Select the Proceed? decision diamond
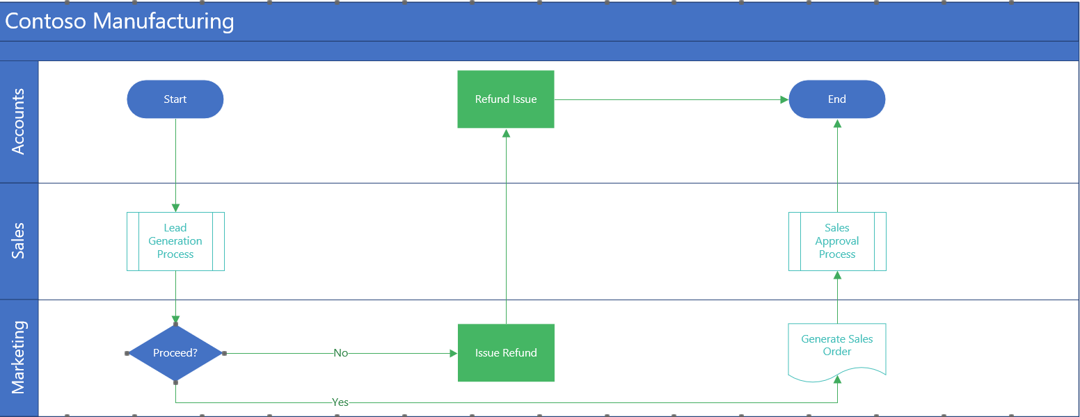 (x=175, y=353)
